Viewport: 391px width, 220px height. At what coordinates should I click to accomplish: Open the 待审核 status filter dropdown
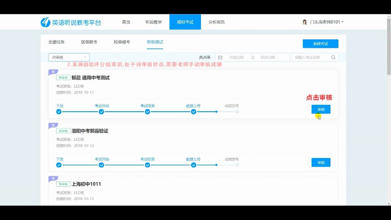click(x=69, y=57)
